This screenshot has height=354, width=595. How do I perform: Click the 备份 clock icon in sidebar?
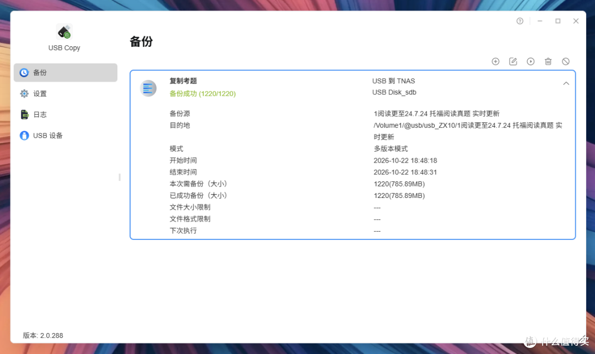(x=24, y=73)
